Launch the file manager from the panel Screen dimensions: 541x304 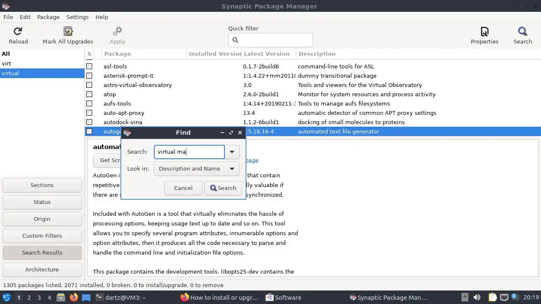point(60,298)
